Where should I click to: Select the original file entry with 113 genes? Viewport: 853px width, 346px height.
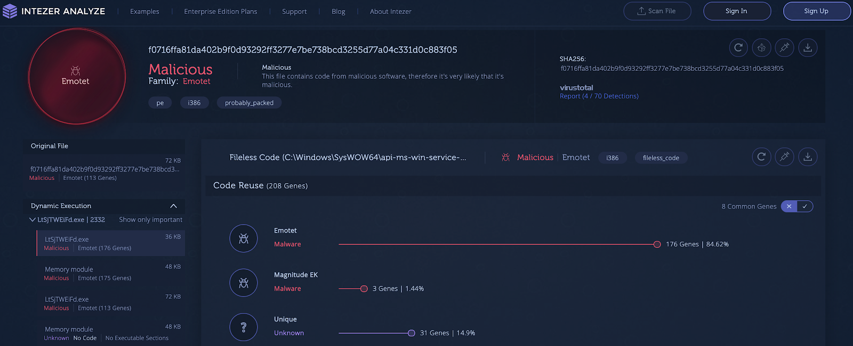coord(105,170)
